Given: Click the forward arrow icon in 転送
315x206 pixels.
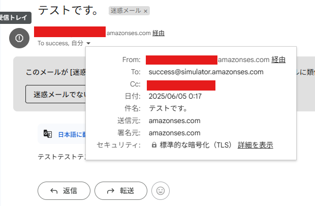Looking at the screenshot, I should click(111, 191).
